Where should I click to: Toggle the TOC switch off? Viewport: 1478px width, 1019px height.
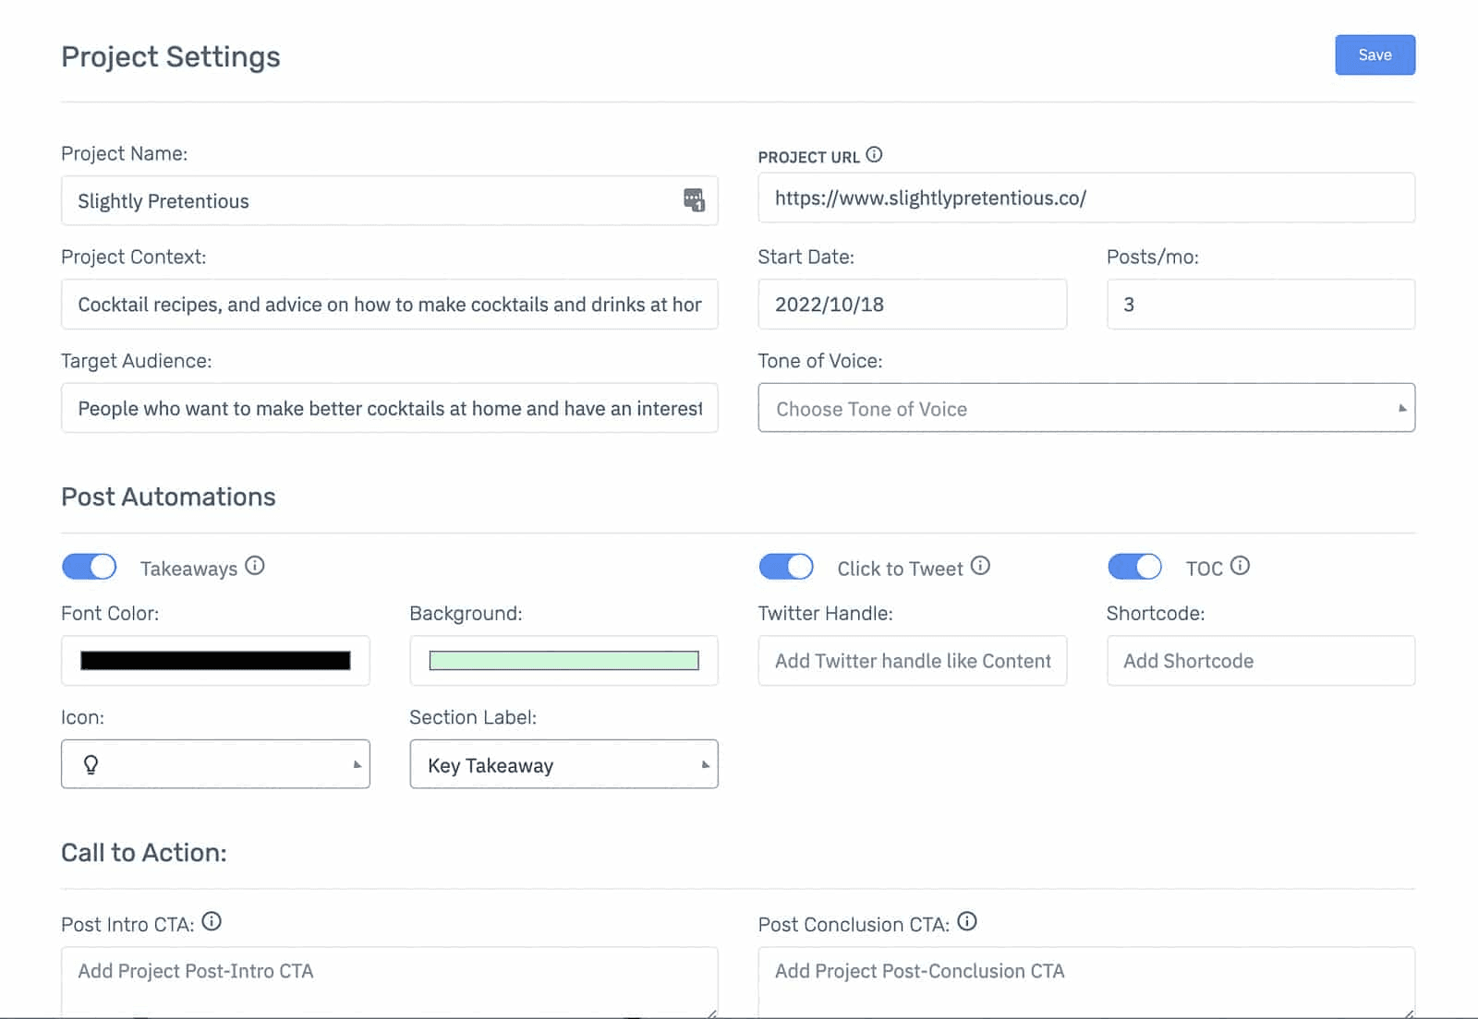[x=1134, y=566]
